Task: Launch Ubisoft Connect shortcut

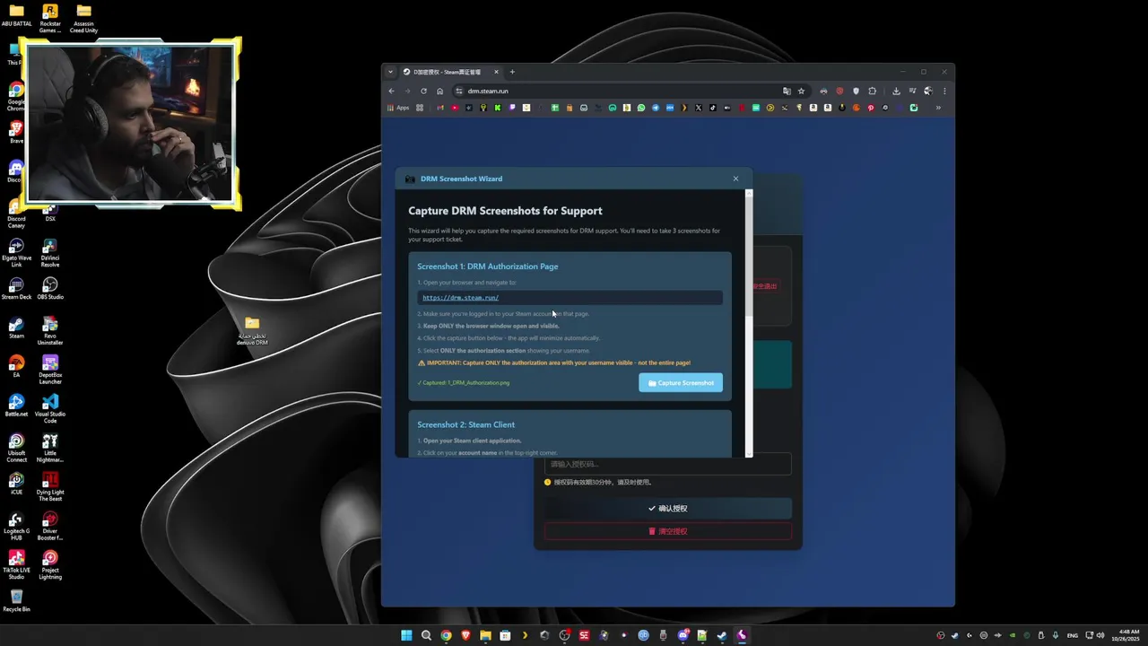Action: coord(16,449)
